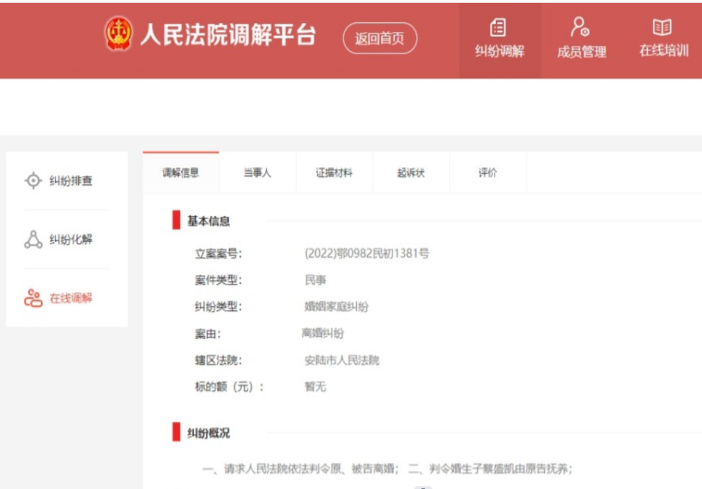Open the 成员管理 member management icon
The height and width of the screenshot is (489, 702).
point(581,38)
